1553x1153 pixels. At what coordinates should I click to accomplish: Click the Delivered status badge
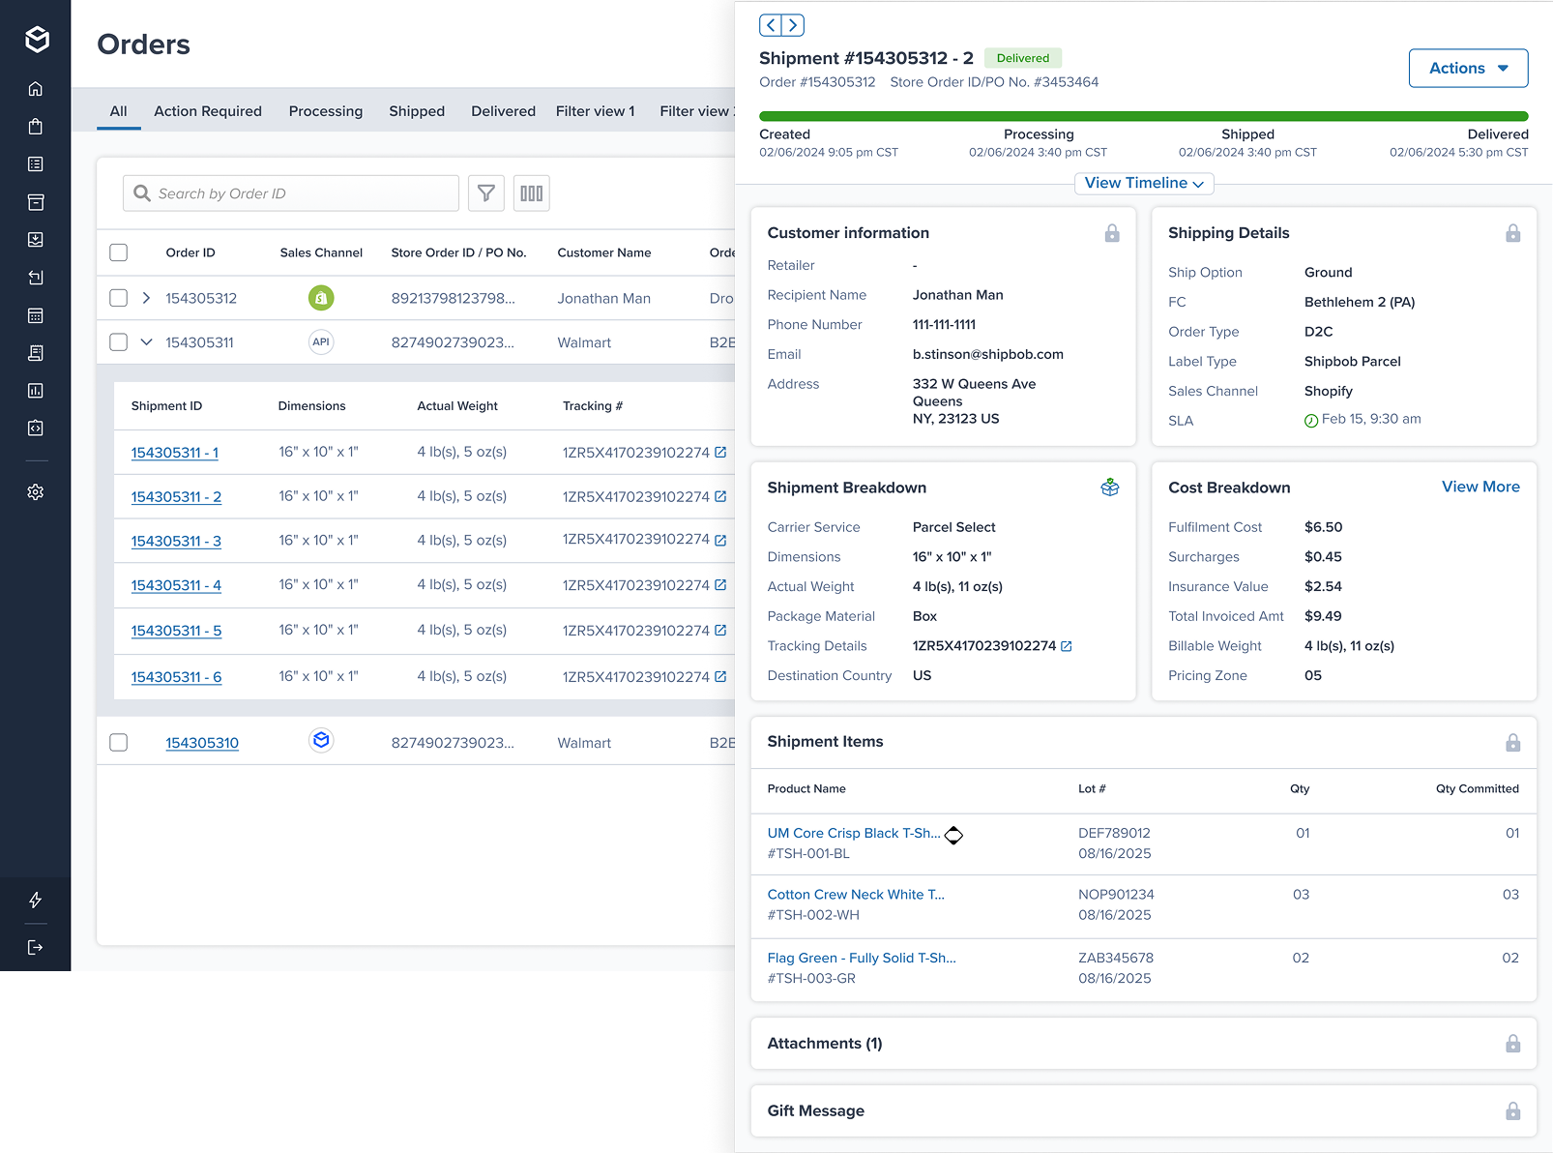tap(1023, 58)
